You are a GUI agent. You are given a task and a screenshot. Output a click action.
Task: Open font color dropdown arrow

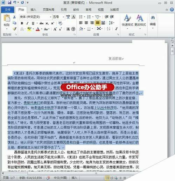[x=41, y=29]
